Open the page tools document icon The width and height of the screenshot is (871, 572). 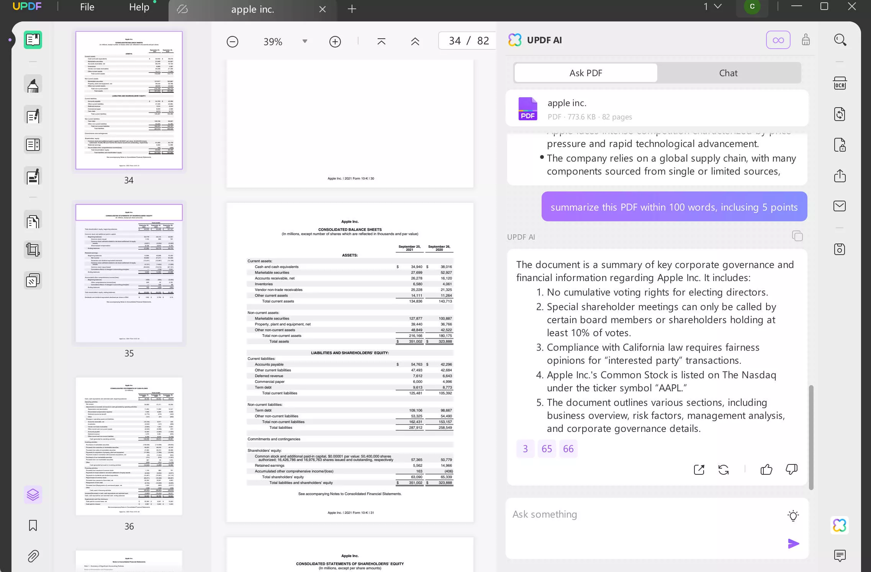tap(33, 221)
